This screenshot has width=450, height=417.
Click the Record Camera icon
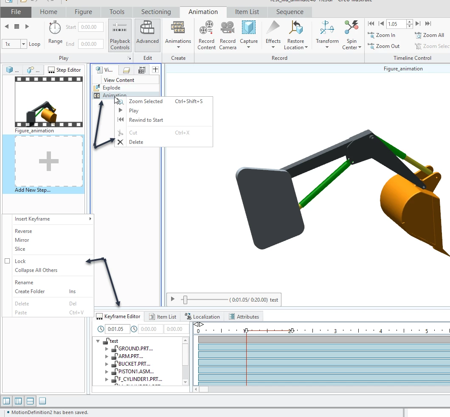(x=227, y=28)
